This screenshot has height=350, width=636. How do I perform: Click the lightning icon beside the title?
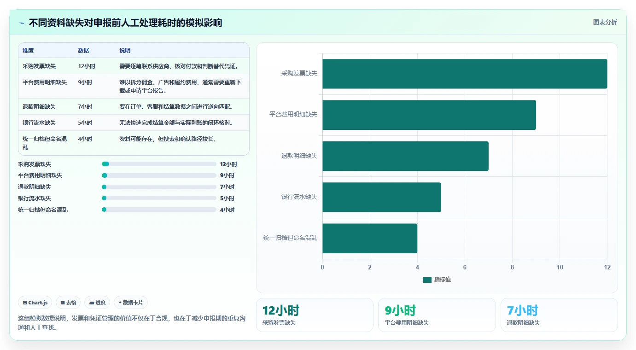pos(22,23)
